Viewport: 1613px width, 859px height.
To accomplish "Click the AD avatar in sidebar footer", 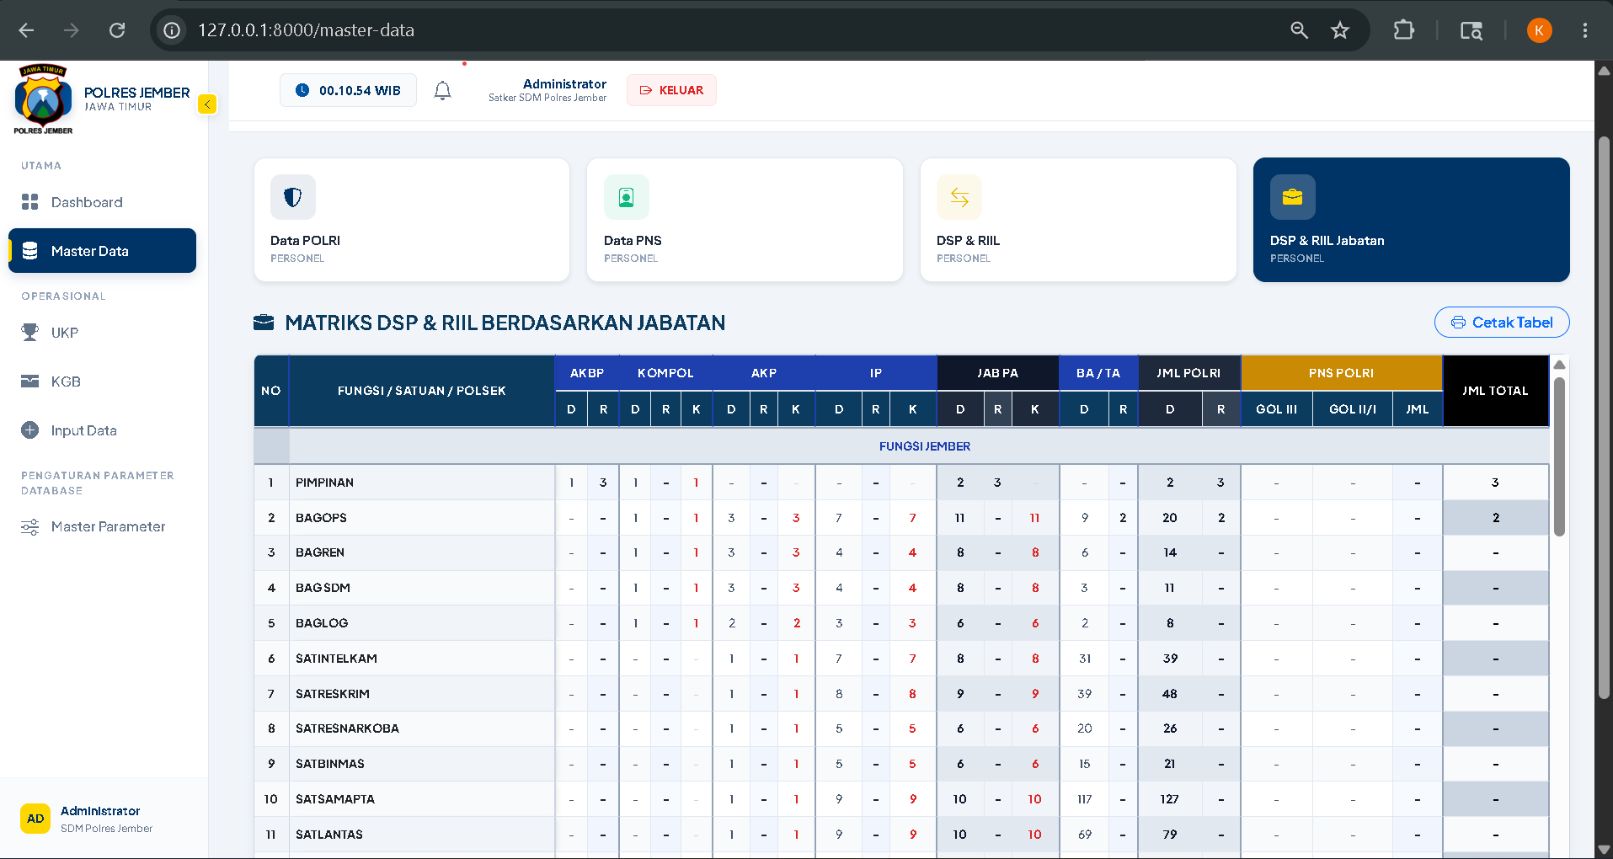I will click(x=35, y=819).
